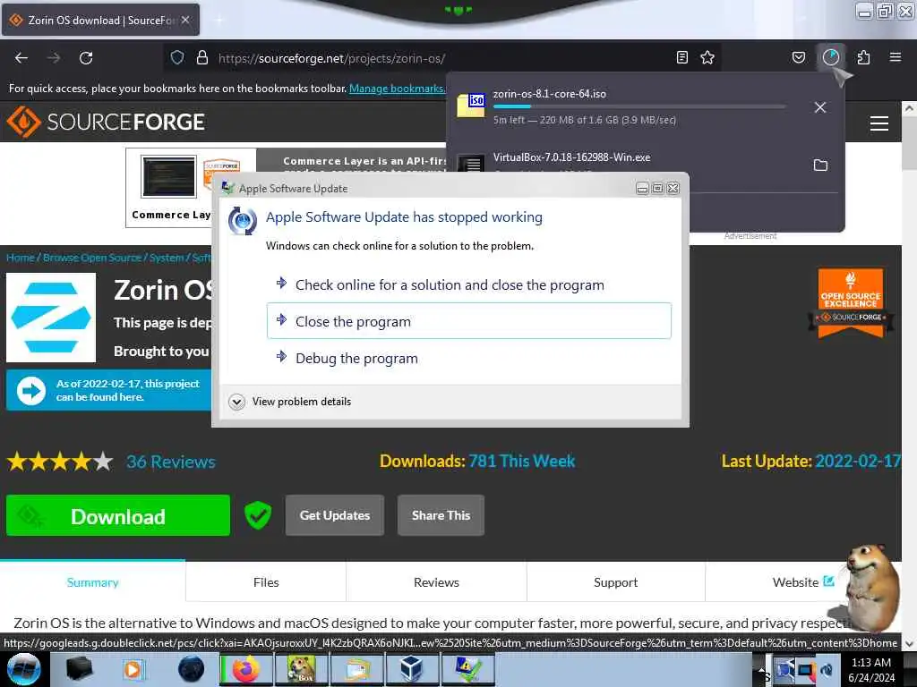The width and height of the screenshot is (917, 687).
Task: Open the Firefox application menu
Action: (x=896, y=57)
